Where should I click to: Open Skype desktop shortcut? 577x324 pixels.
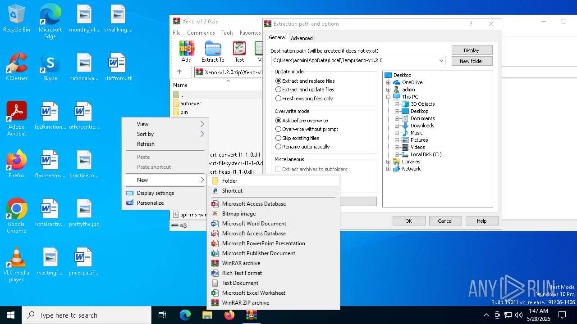tap(50, 67)
